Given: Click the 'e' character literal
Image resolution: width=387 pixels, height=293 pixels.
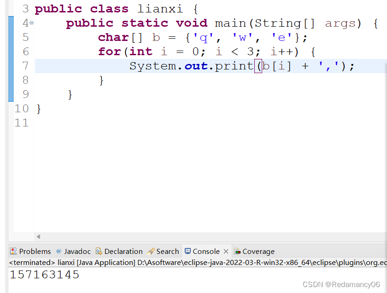Looking at the screenshot, I should 281,37.
